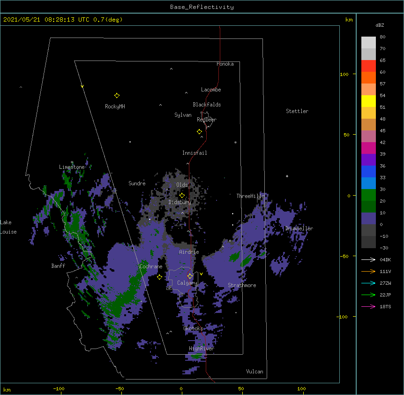Click the Banff label

[x=58, y=266]
